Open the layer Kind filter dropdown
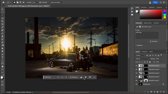The image size is (168, 94). [x=140, y=56]
